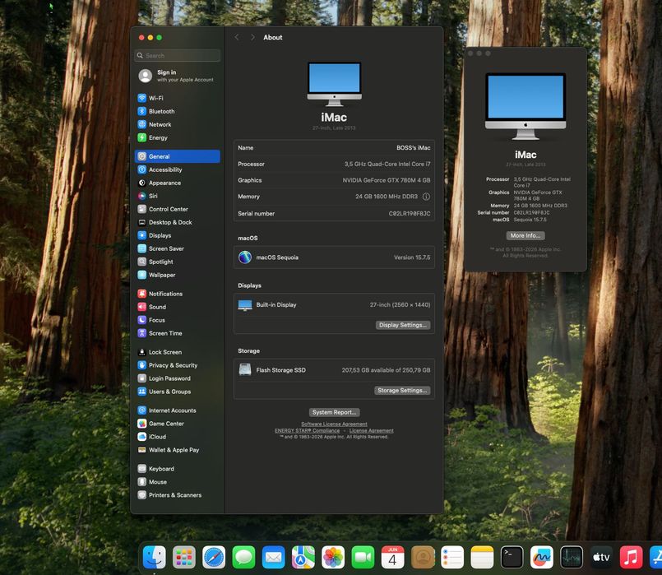This screenshot has width=662, height=575.
Task: Open Finder from the Dock
Action: click(x=155, y=557)
